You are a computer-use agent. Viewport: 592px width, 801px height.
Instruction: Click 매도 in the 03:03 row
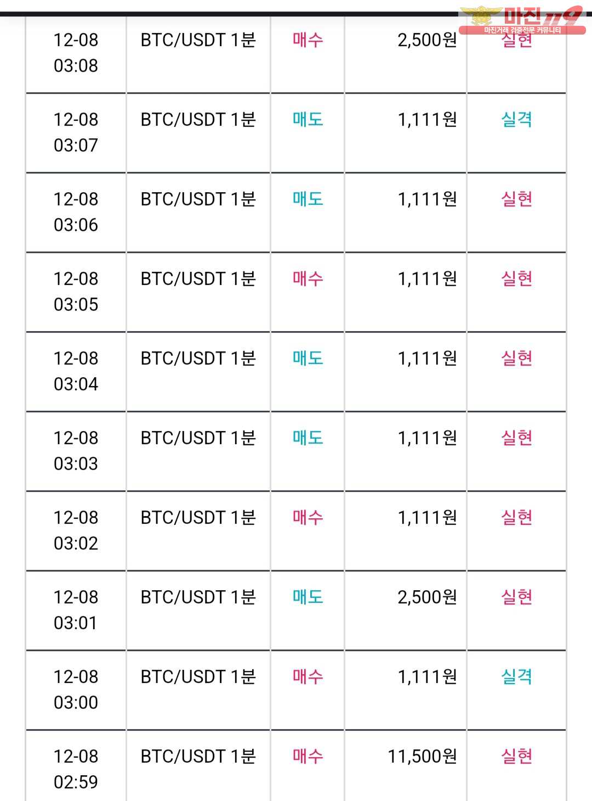[308, 438]
